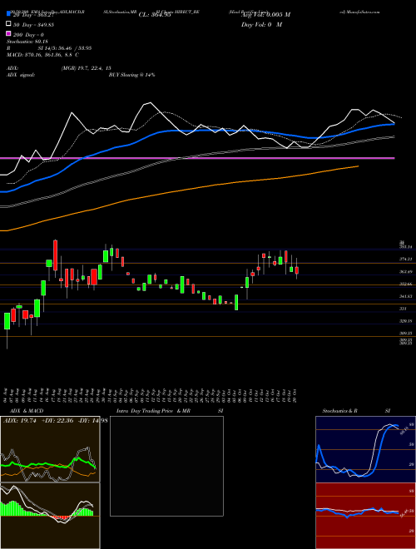Click the 363.49 price axis label

[x=406, y=272]
